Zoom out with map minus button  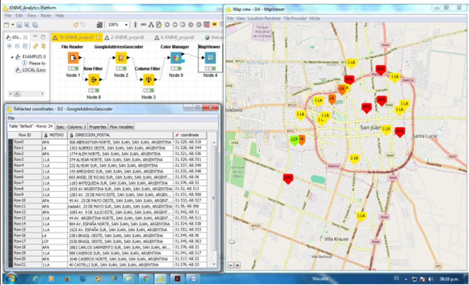pos(231,265)
